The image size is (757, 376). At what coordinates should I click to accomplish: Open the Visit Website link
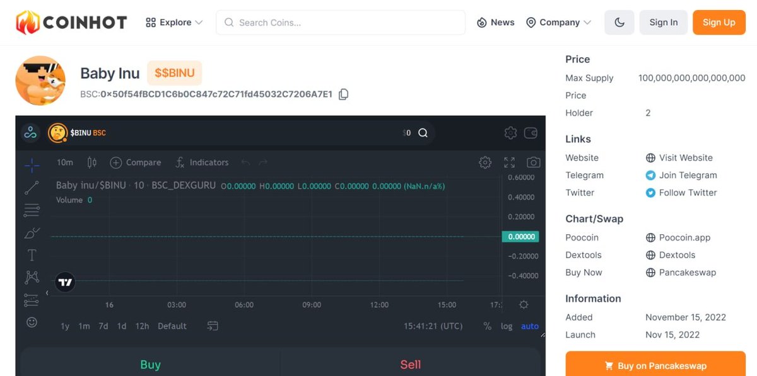(679, 158)
